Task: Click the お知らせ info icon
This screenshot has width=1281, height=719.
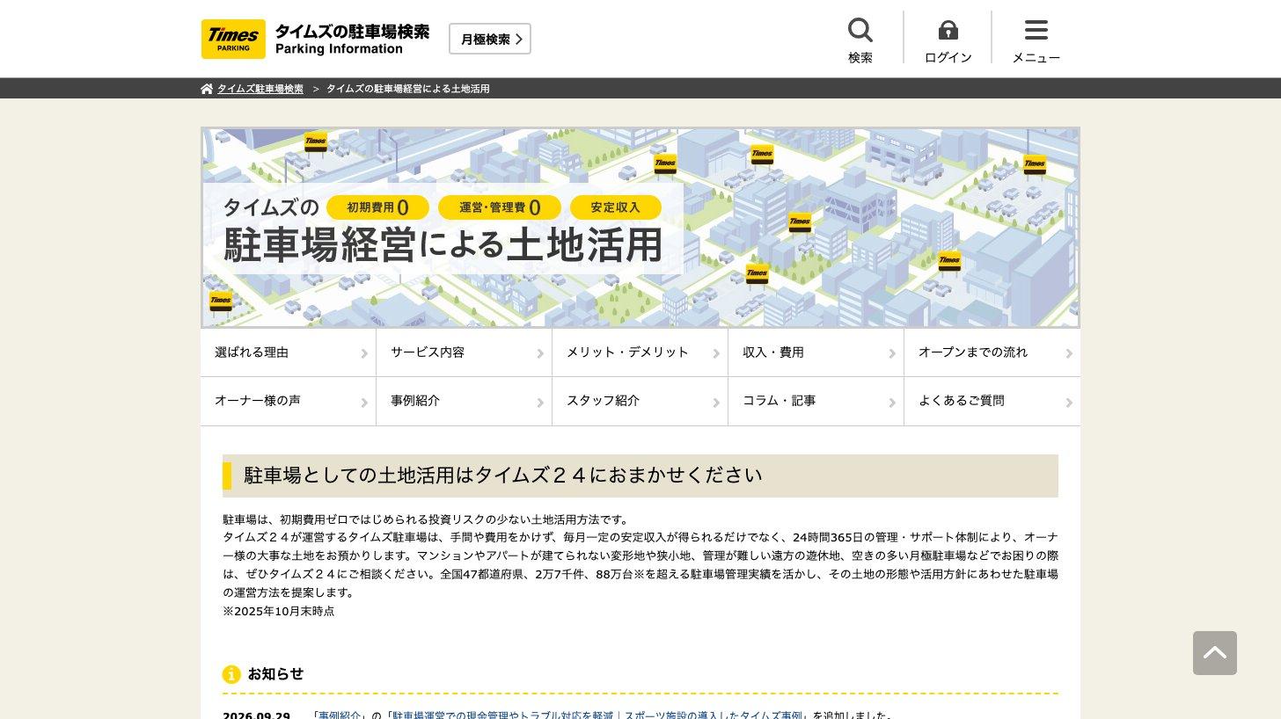Action: [231, 674]
